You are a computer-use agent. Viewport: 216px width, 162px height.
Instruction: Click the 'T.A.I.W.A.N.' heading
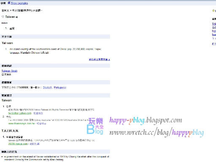[10, 131]
